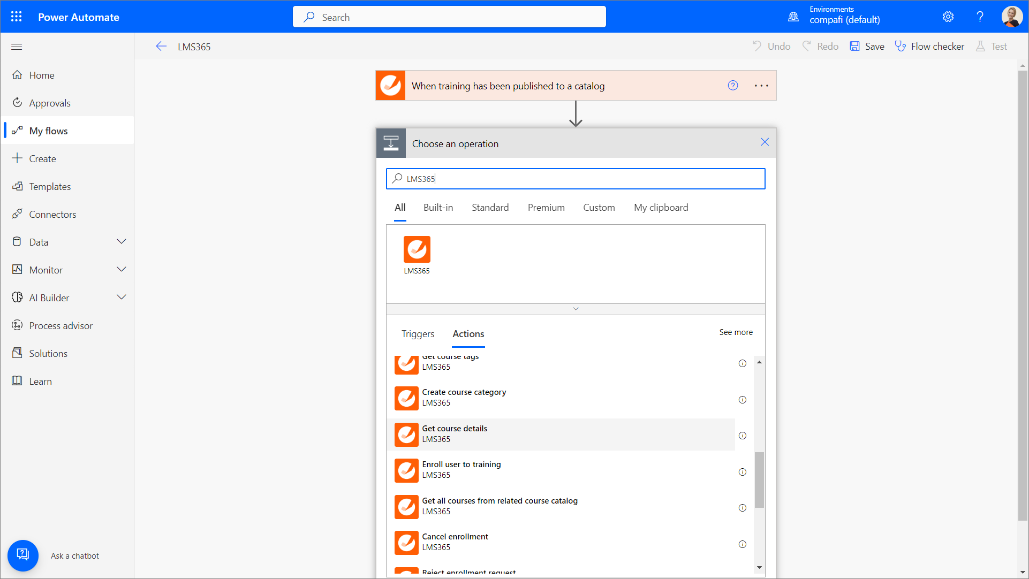
Task: Expand the Monitor section chevron
Action: (122, 270)
